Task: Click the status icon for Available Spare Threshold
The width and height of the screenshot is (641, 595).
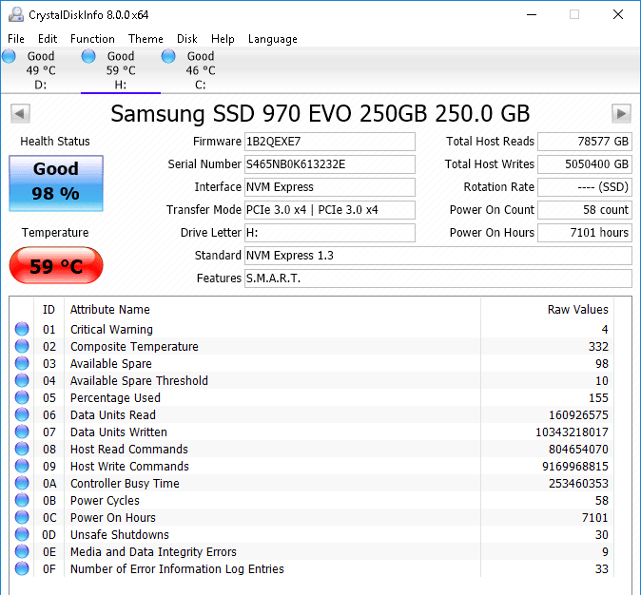Action: point(22,380)
